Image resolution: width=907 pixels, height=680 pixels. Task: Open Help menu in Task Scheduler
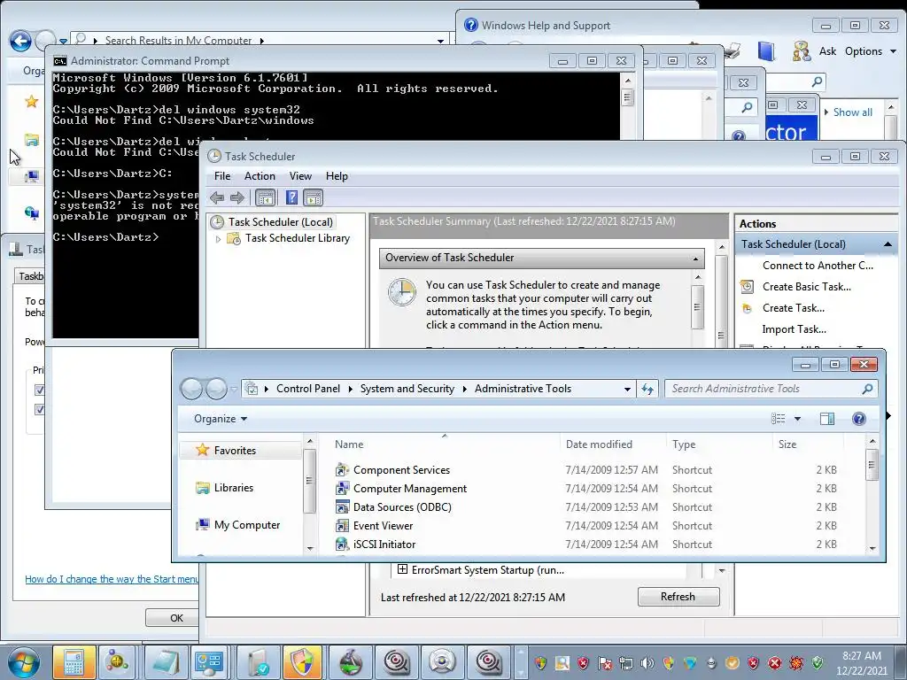(x=337, y=176)
